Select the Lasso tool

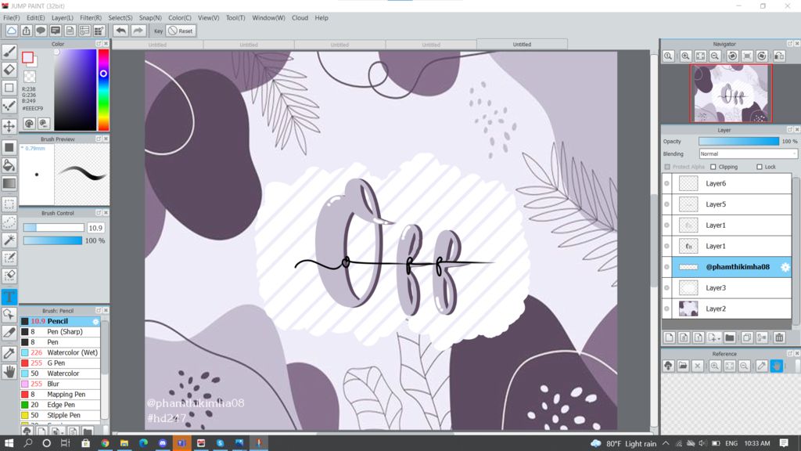pyautogui.click(x=9, y=222)
